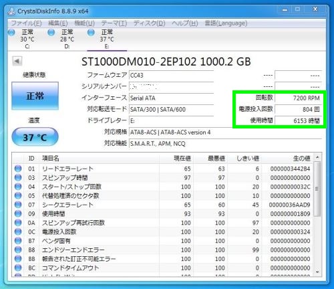Minimize the CrystalDiskInfo window
334x289 pixels.
(x=285, y=10)
